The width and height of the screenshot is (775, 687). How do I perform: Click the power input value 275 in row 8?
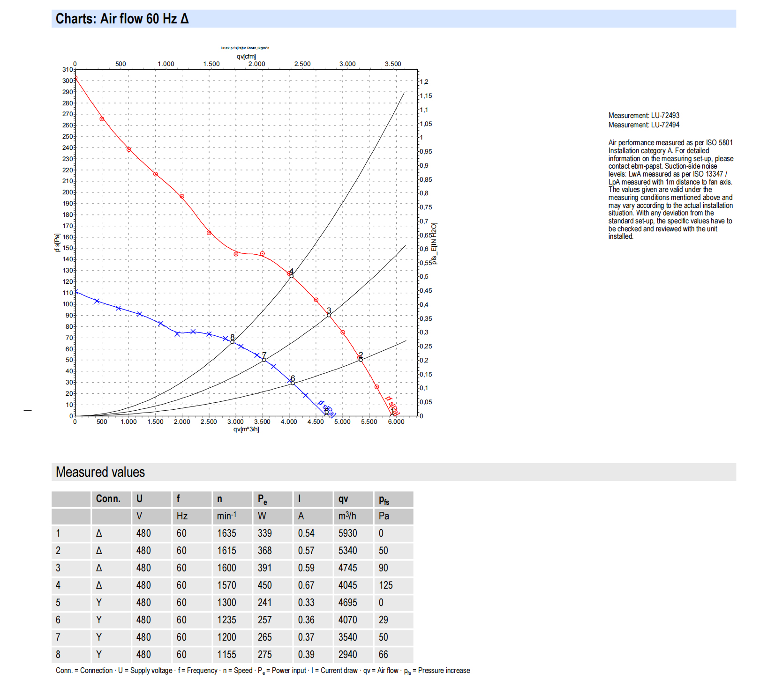click(264, 655)
